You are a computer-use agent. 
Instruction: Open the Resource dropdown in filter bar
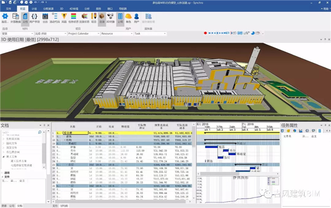coord(117,34)
